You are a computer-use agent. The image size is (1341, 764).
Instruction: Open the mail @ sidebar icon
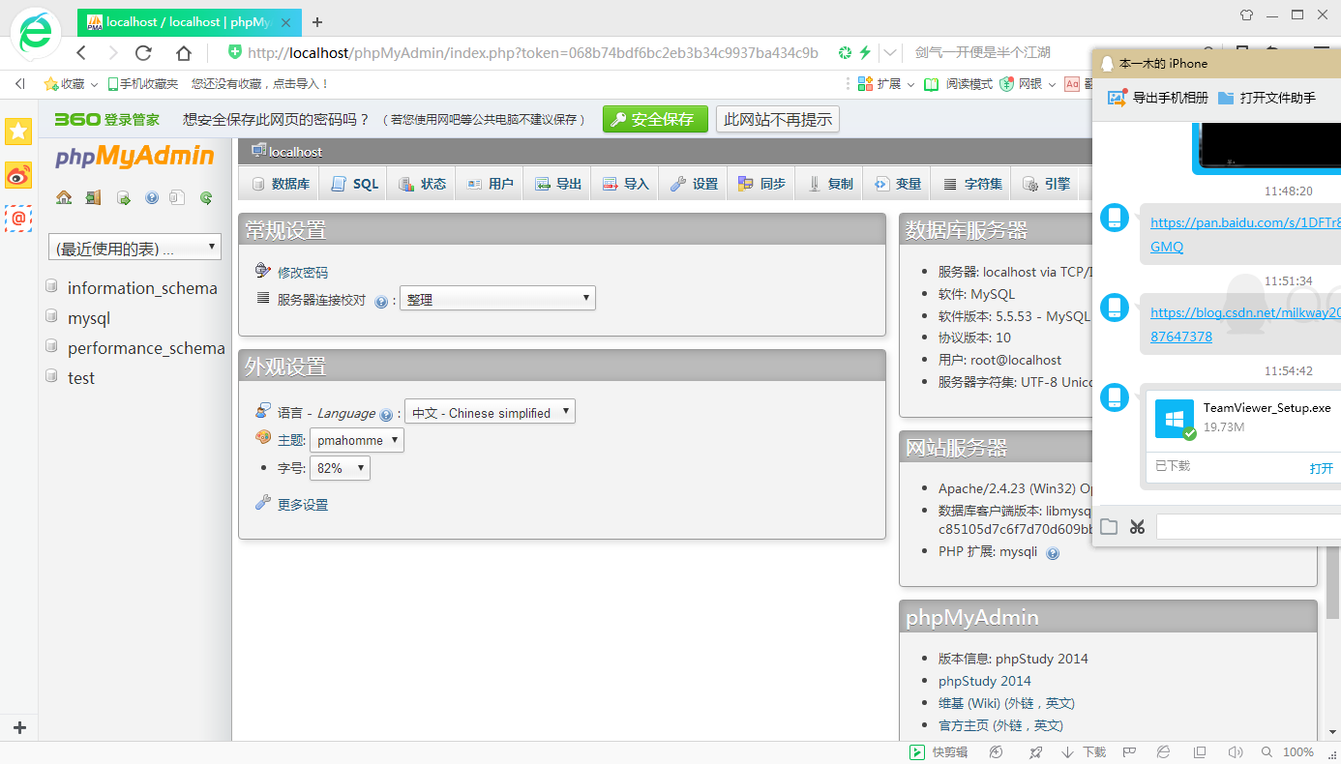pos(18,219)
